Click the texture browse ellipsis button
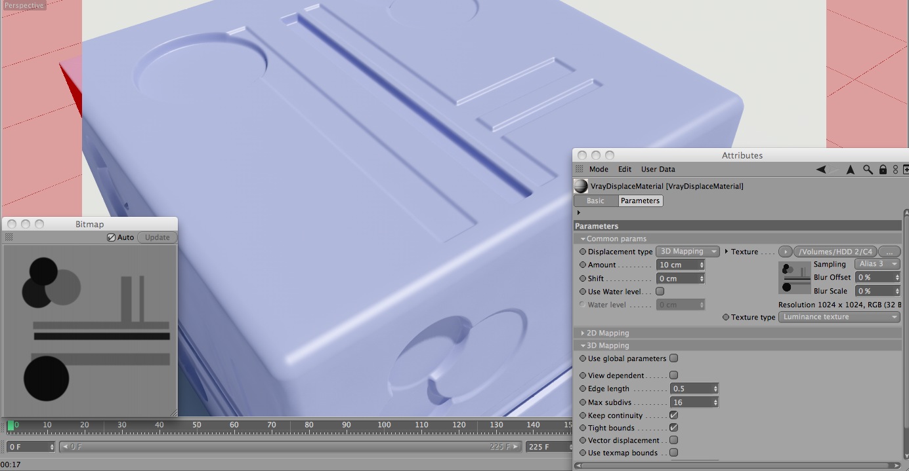 point(889,252)
